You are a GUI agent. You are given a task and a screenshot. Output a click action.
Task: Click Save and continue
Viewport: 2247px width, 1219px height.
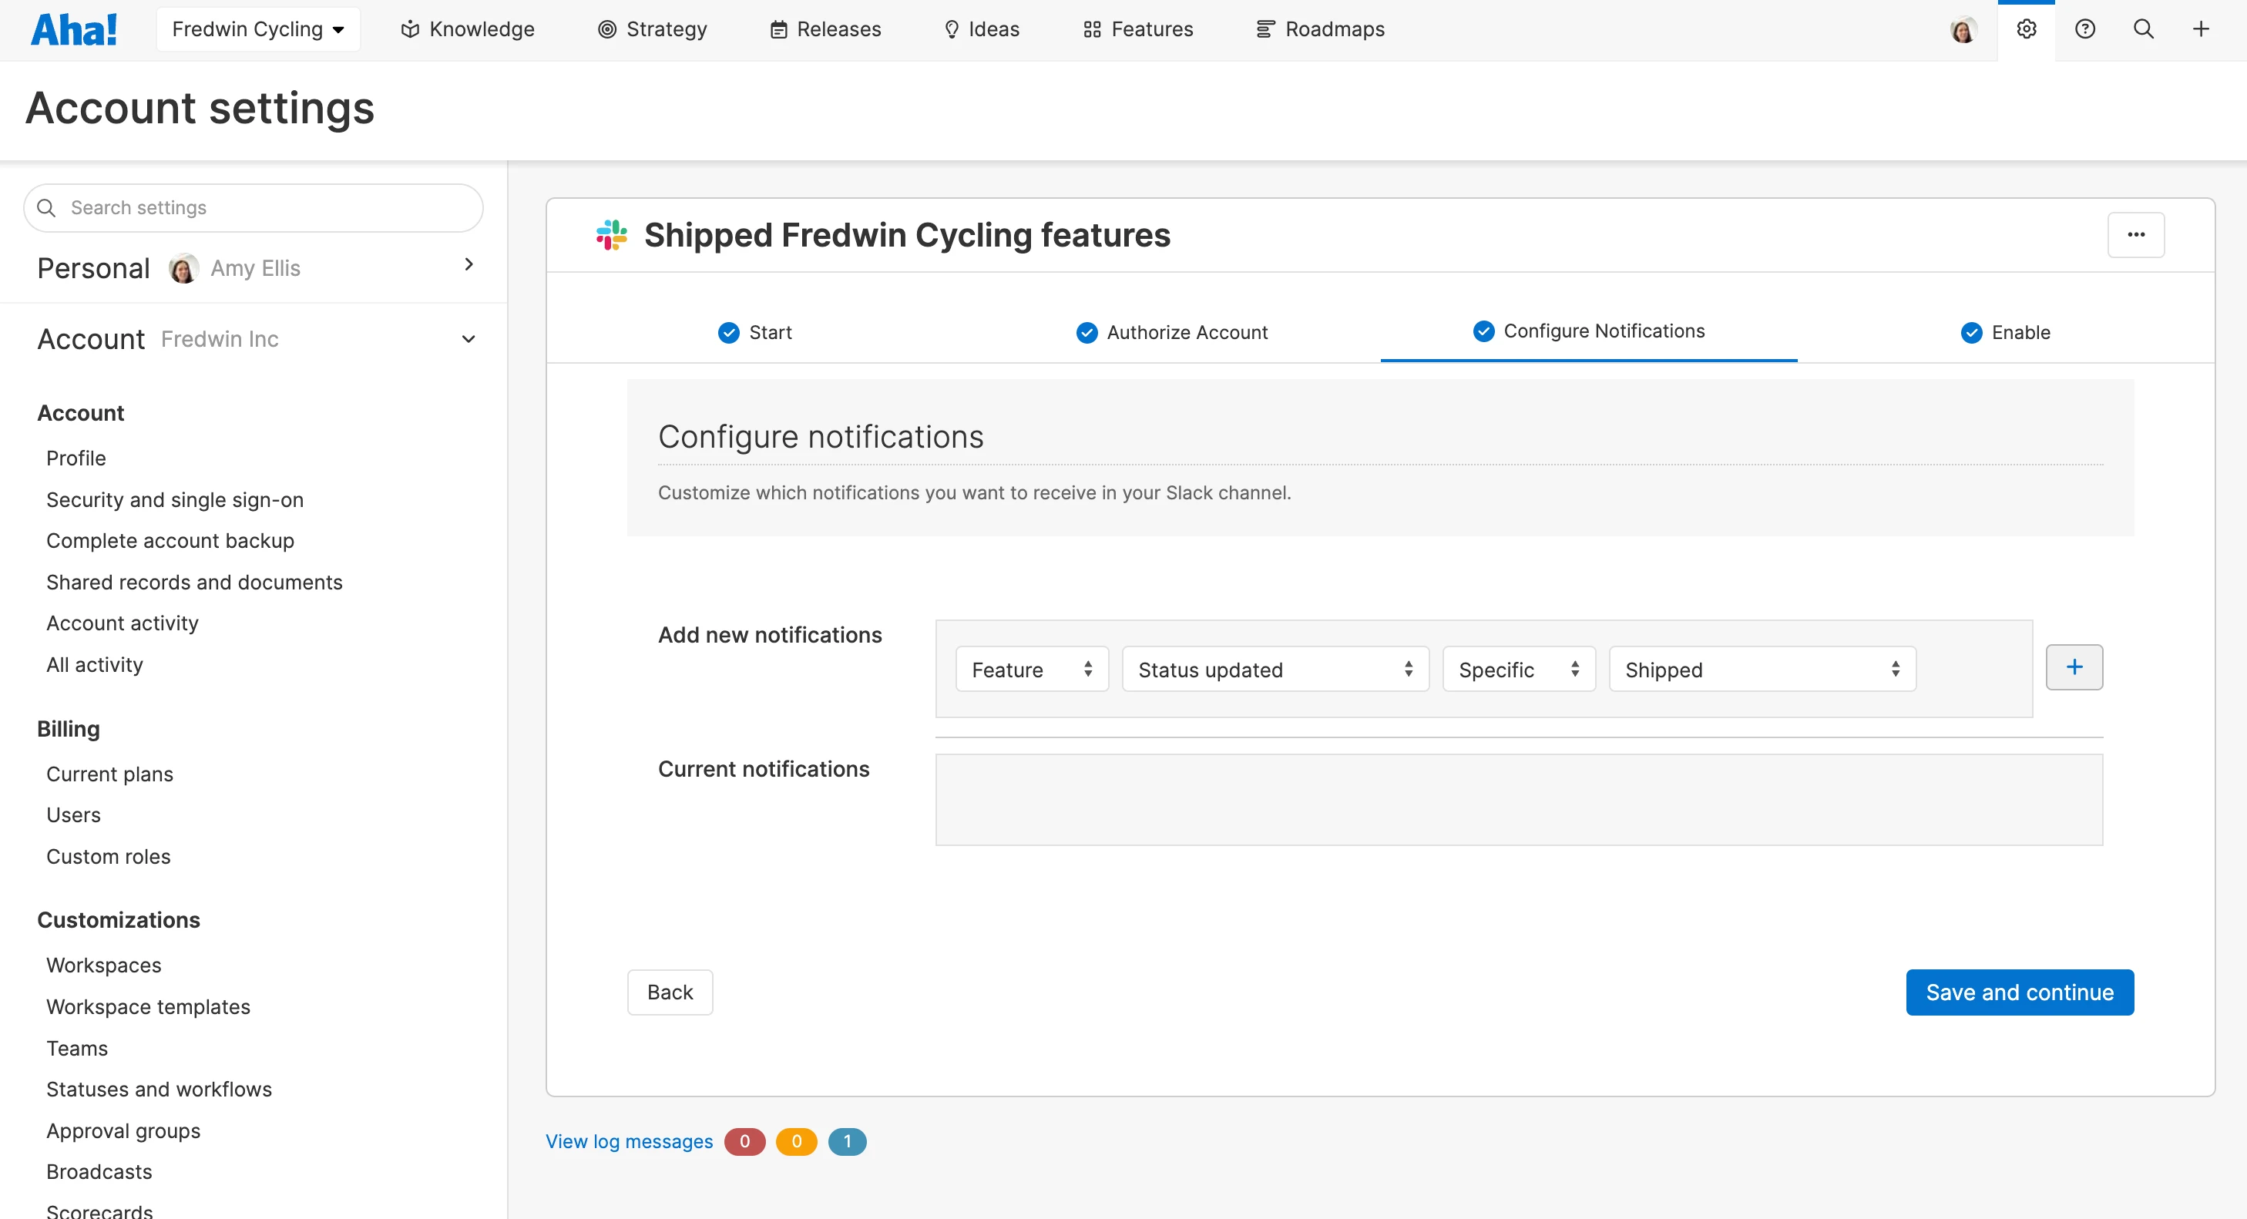tap(2018, 992)
